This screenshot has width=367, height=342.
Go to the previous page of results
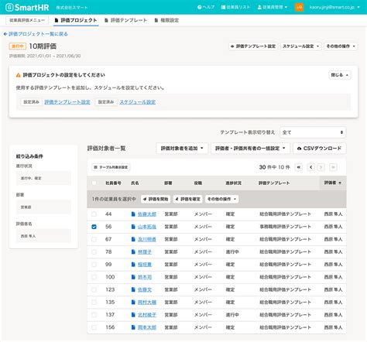[311, 167]
